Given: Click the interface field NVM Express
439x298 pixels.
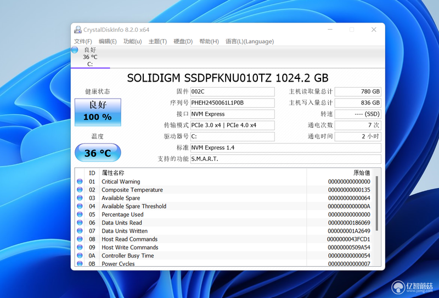Looking at the screenshot, I should pyautogui.click(x=232, y=114).
